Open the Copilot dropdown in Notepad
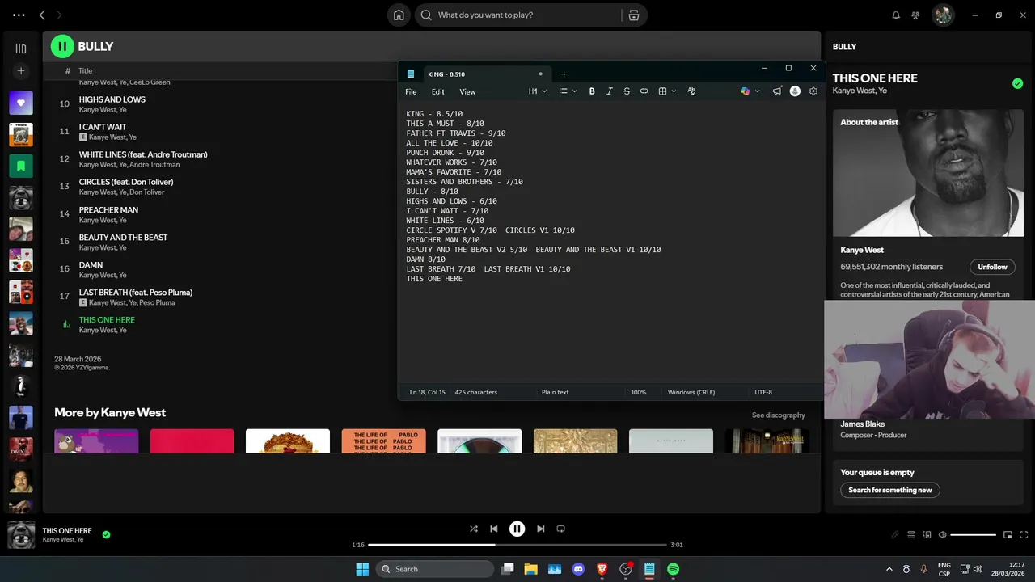Viewport: 1035px width, 582px height. pyautogui.click(x=750, y=91)
